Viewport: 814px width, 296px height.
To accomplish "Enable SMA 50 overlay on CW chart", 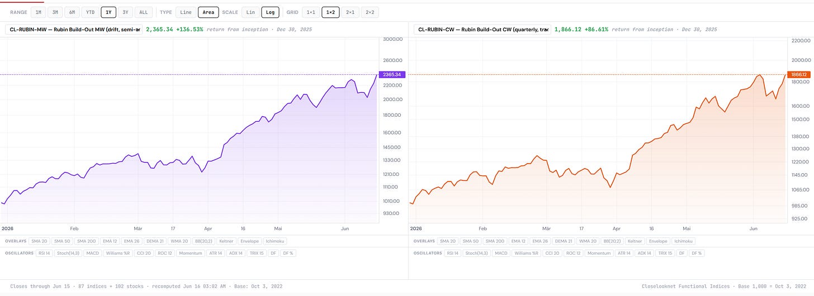I will pos(471,241).
